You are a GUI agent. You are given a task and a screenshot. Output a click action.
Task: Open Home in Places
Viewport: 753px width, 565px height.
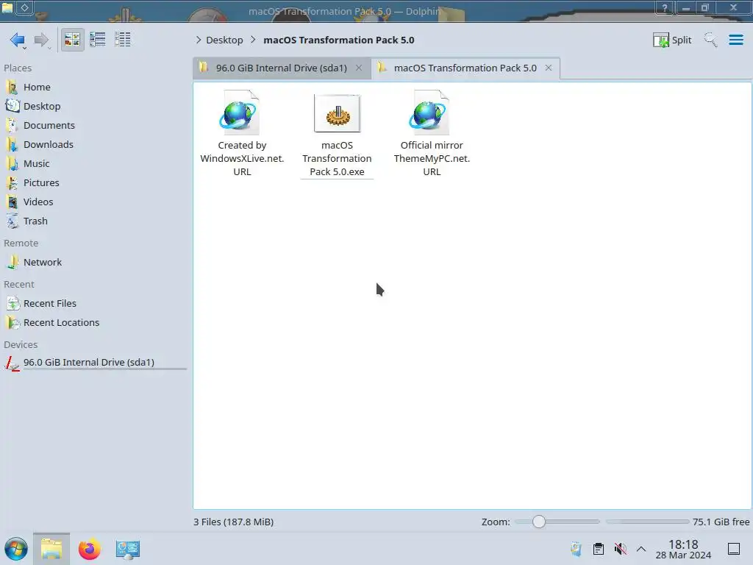(37, 87)
